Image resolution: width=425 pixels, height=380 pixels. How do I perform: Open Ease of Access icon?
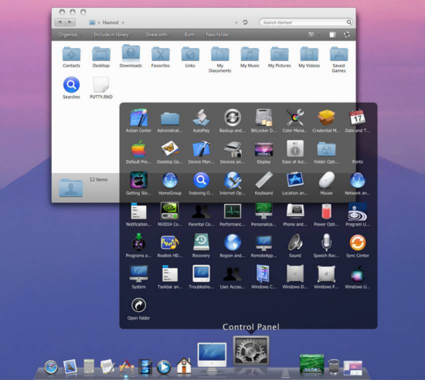coord(295,148)
